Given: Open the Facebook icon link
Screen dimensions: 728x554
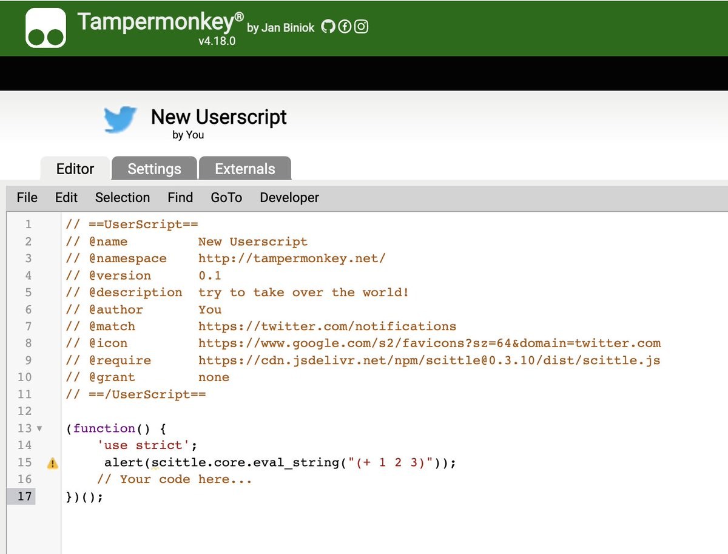Looking at the screenshot, I should coord(345,27).
